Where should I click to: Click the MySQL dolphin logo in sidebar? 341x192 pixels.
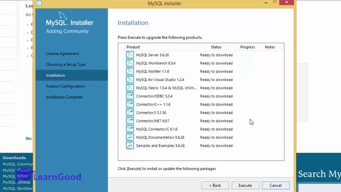(63, 15)
